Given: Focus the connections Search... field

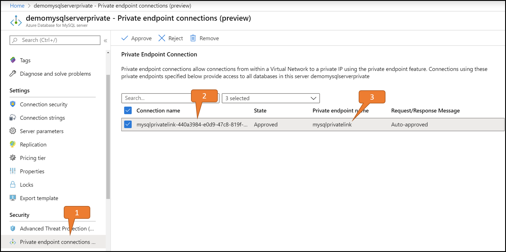Looking at the screenshot, I should click(x=170, y=98).
